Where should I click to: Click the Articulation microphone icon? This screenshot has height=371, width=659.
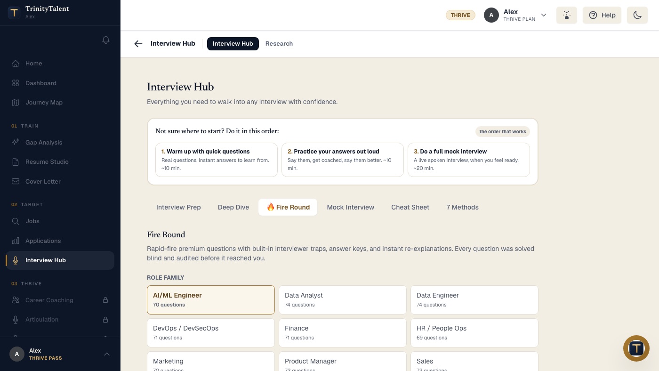point(16,320)
